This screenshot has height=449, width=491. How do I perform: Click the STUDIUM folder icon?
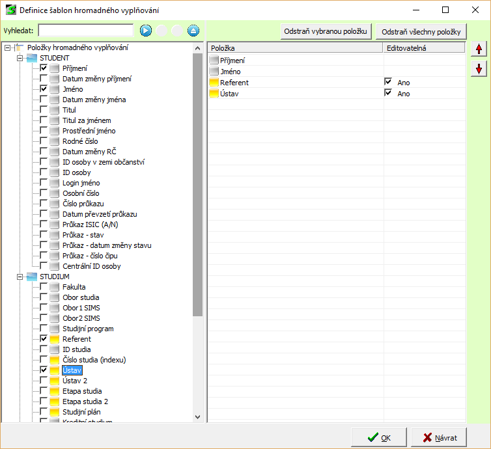32,277
